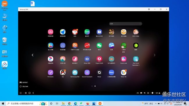This screenshot has height=106, width=189.
Task: Open the Sound Assistant app
Action: (87, 72)
